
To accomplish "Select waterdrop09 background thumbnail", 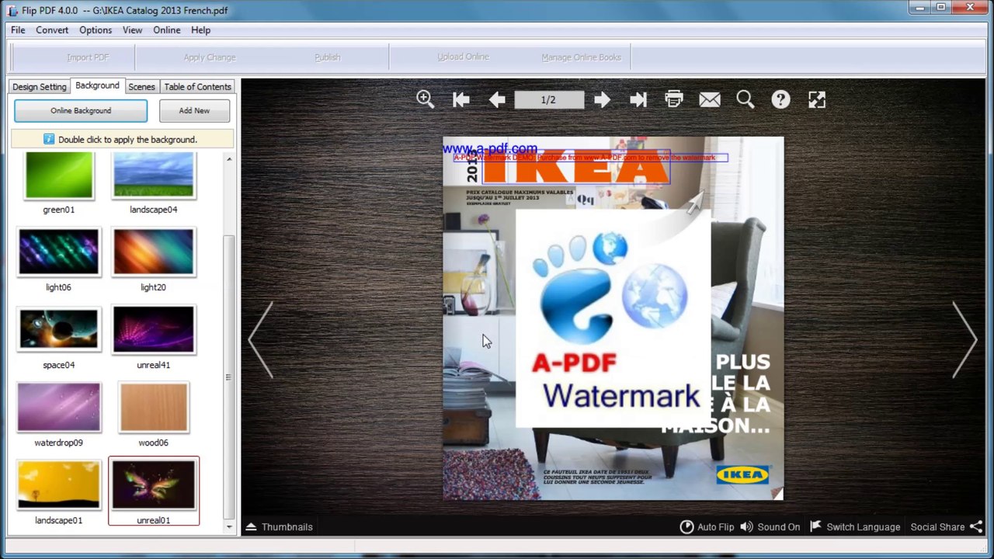I will point(59,407).
